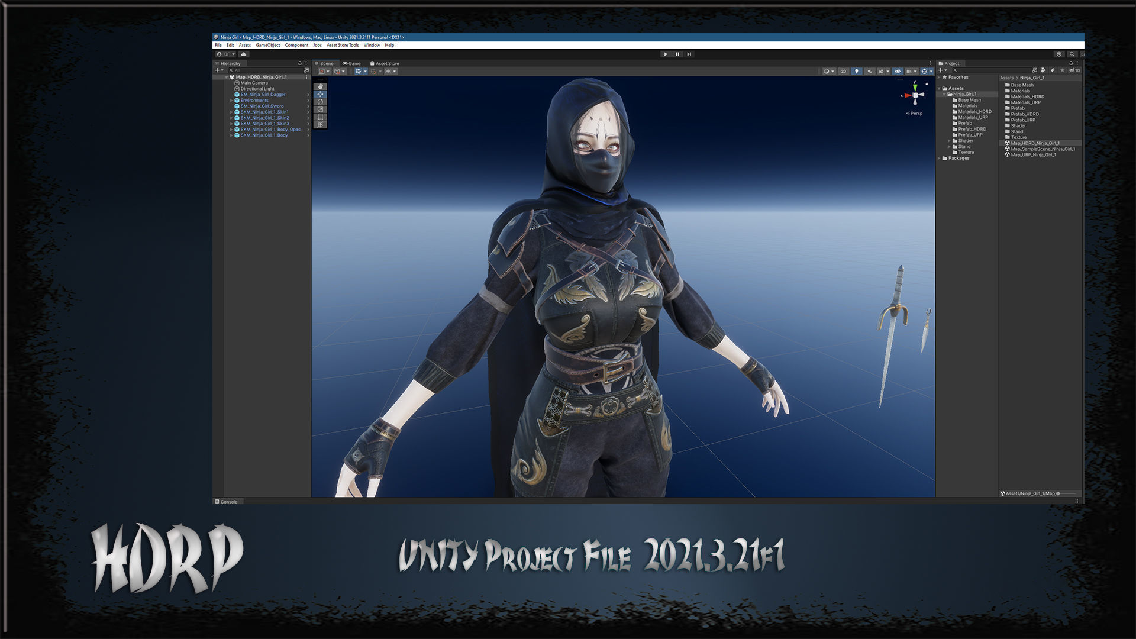Click the scene orientation lock icon
1136x639 pixels.
coord(927,83)
